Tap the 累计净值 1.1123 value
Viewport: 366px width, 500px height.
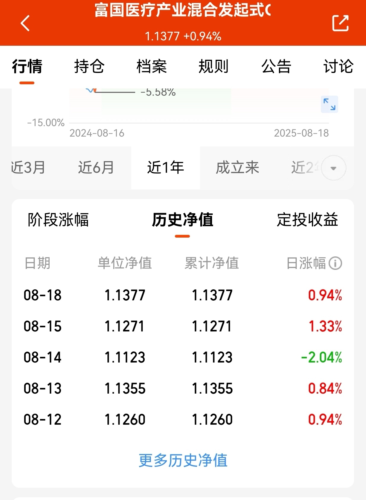pos(212,357)
